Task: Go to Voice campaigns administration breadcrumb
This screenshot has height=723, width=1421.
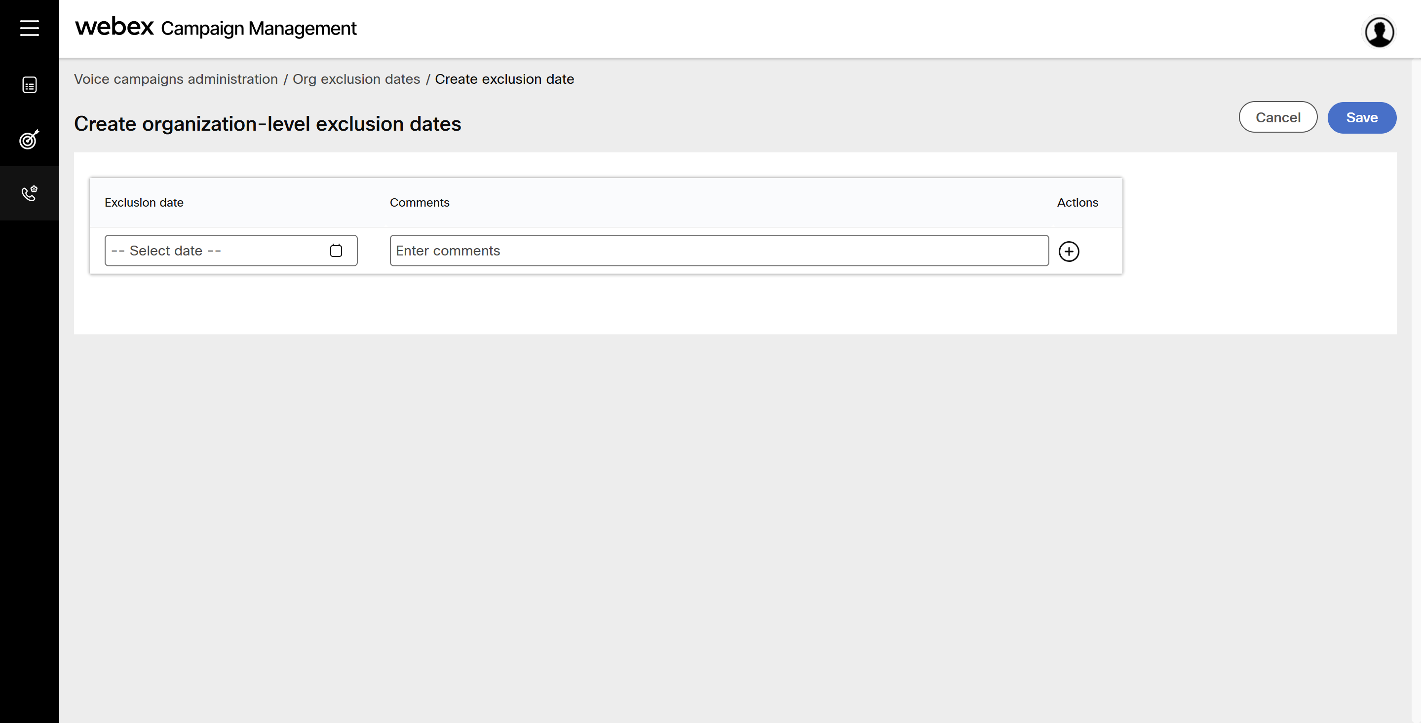Action: 176,79
